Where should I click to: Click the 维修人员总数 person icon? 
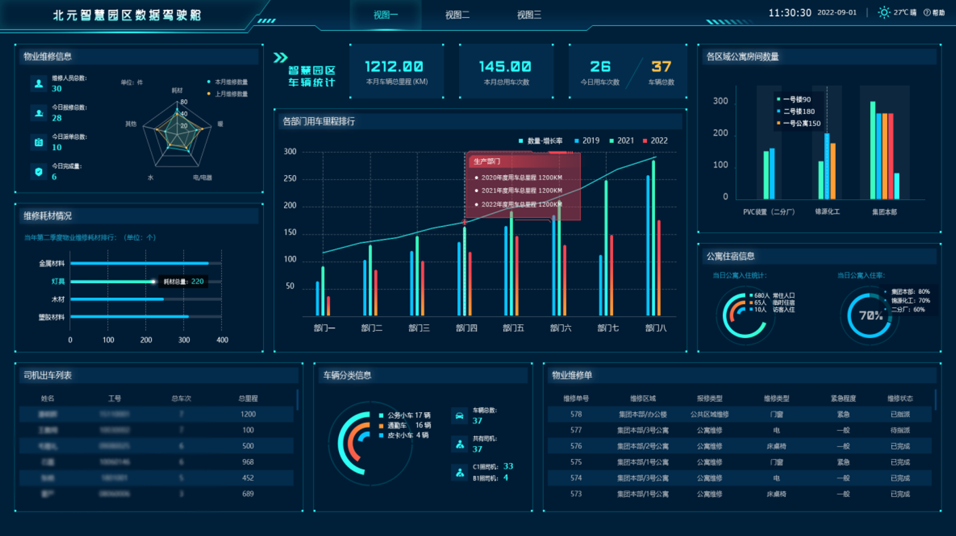click(39, 84)
